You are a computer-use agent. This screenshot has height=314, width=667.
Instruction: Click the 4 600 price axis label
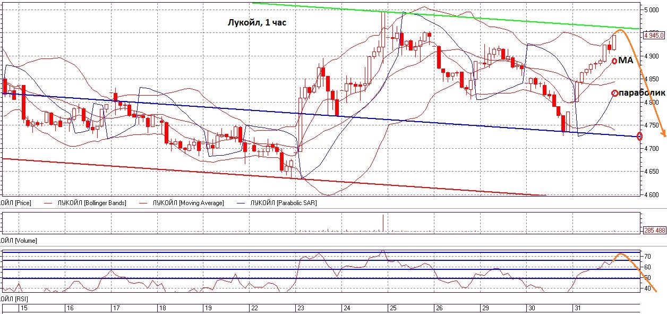tap(652, 194)
